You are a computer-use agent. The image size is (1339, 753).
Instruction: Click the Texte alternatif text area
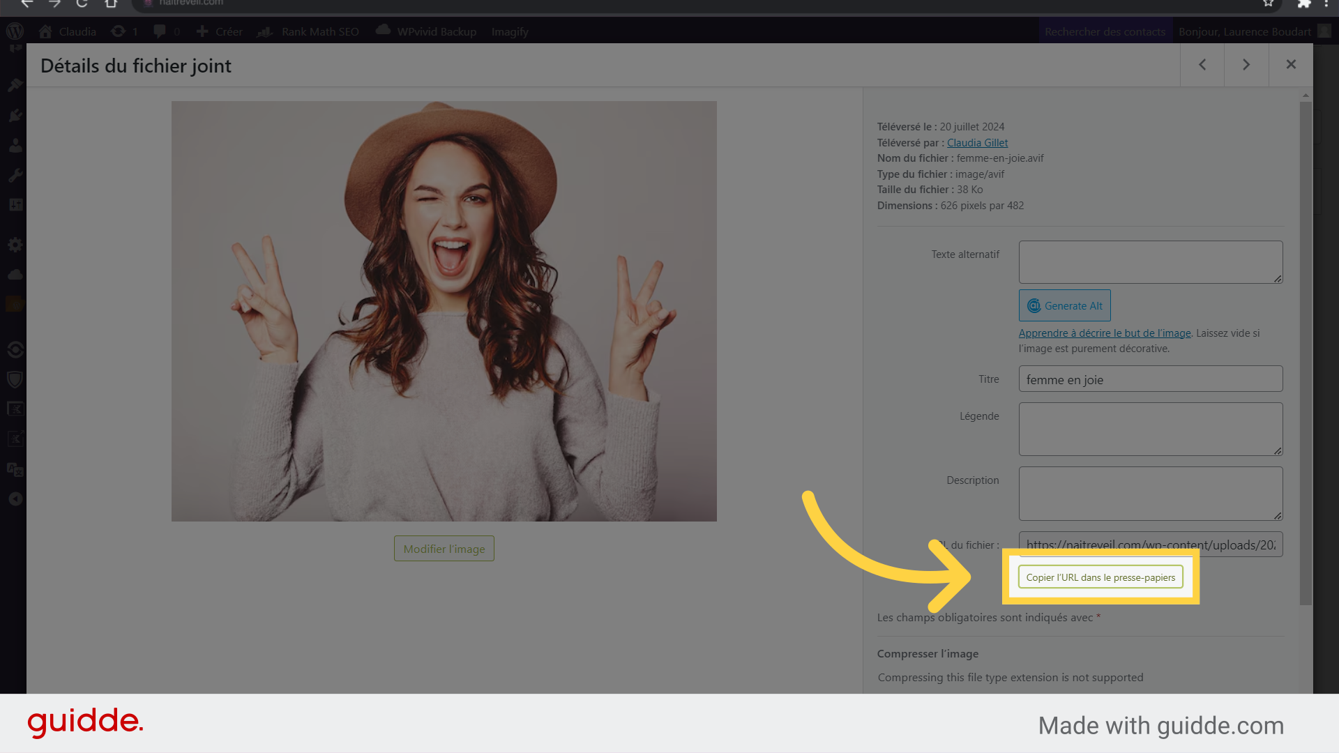(x=1151, y=262)
